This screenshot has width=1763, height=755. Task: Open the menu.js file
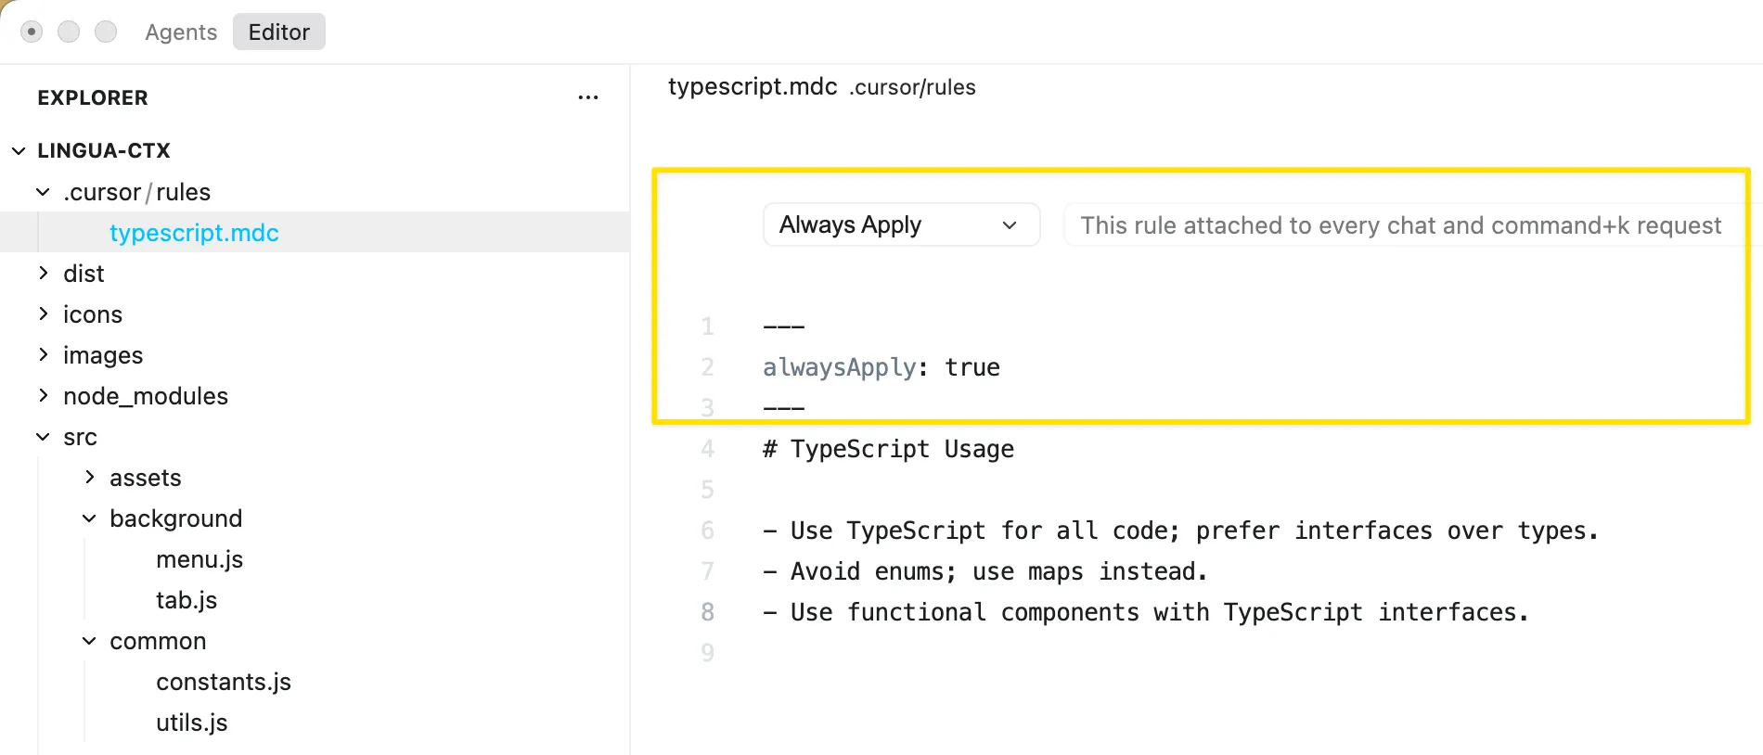(x=199, y=559)
